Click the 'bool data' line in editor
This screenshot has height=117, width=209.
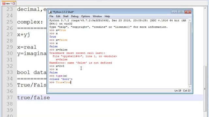(32, 72)
